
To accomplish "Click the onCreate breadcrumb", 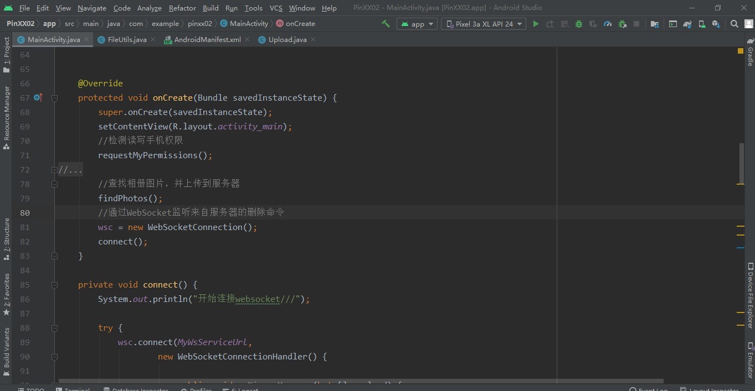I will (x=296, y=24).
